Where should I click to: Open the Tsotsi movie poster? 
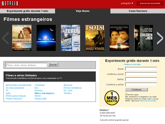click(x=95, y=38)
